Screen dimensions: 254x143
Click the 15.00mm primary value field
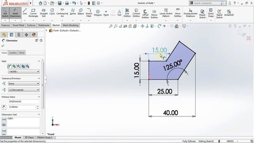pyautogui.click(x=22, y=107)
